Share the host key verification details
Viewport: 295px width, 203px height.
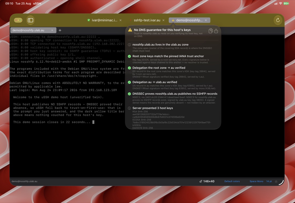pyautogui.click(x=216, y=31)
